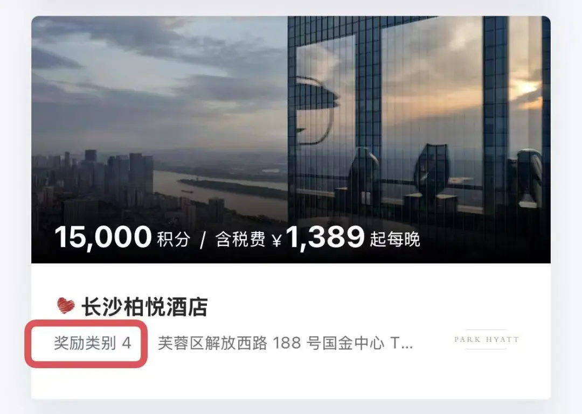Click the ¥ currency symbol before 1,389
582x414 pixels.
277,241
